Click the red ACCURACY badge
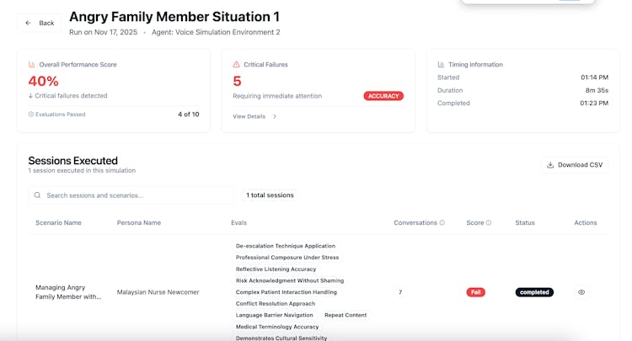The height and width of the screenshot is (341, 632). (x=383, y=96)
